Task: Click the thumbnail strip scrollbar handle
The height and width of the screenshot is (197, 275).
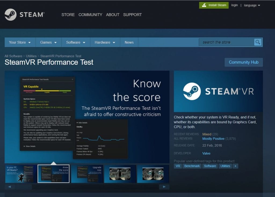Action: click(23, 187)
